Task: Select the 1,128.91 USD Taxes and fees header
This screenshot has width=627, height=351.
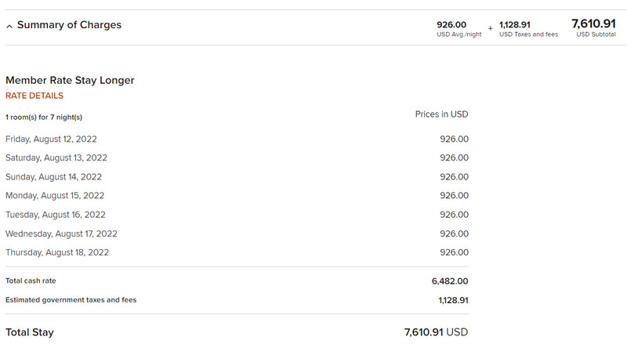Action: coord(528,29)
